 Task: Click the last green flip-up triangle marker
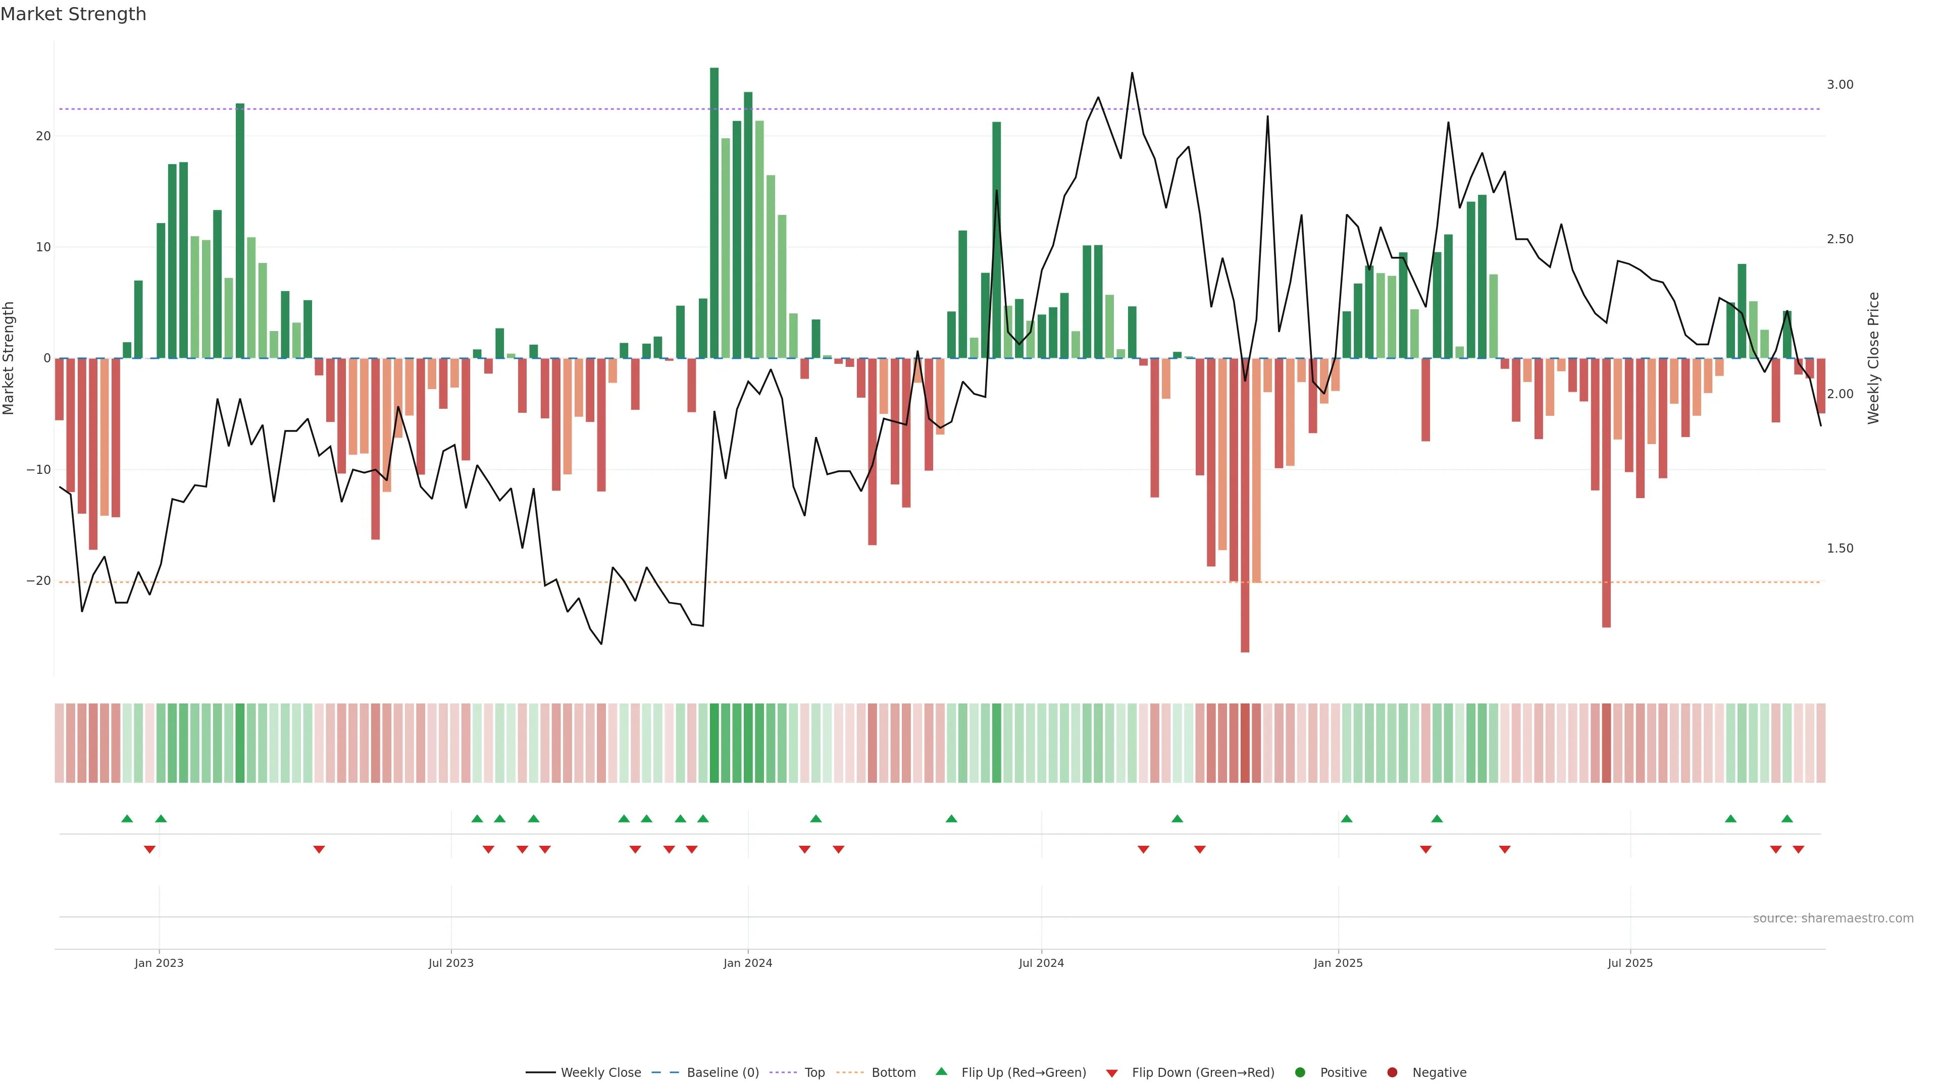click(1787, 819)
